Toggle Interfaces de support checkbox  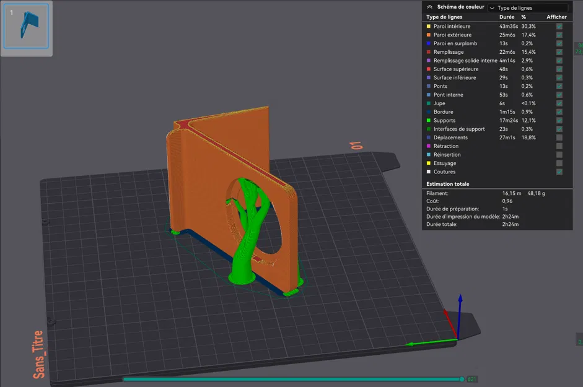559,129
